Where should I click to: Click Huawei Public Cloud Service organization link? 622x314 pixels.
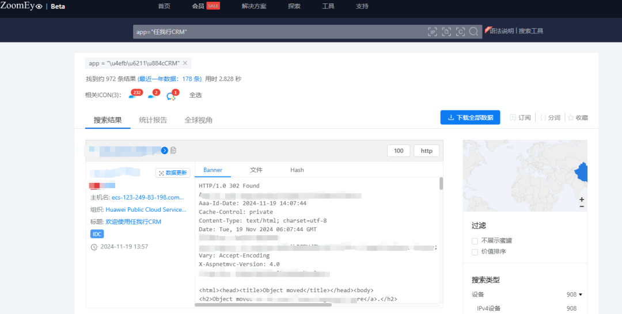click(146, 209)
